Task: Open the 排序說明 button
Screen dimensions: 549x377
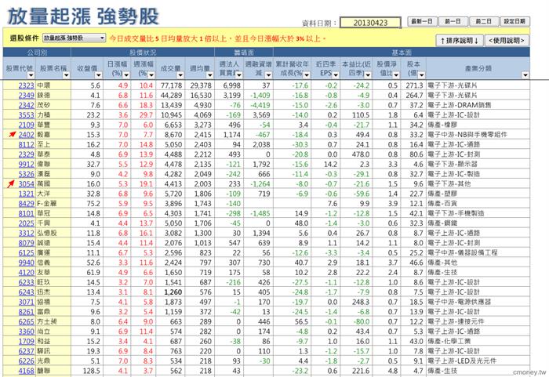Action: [460, 41]
